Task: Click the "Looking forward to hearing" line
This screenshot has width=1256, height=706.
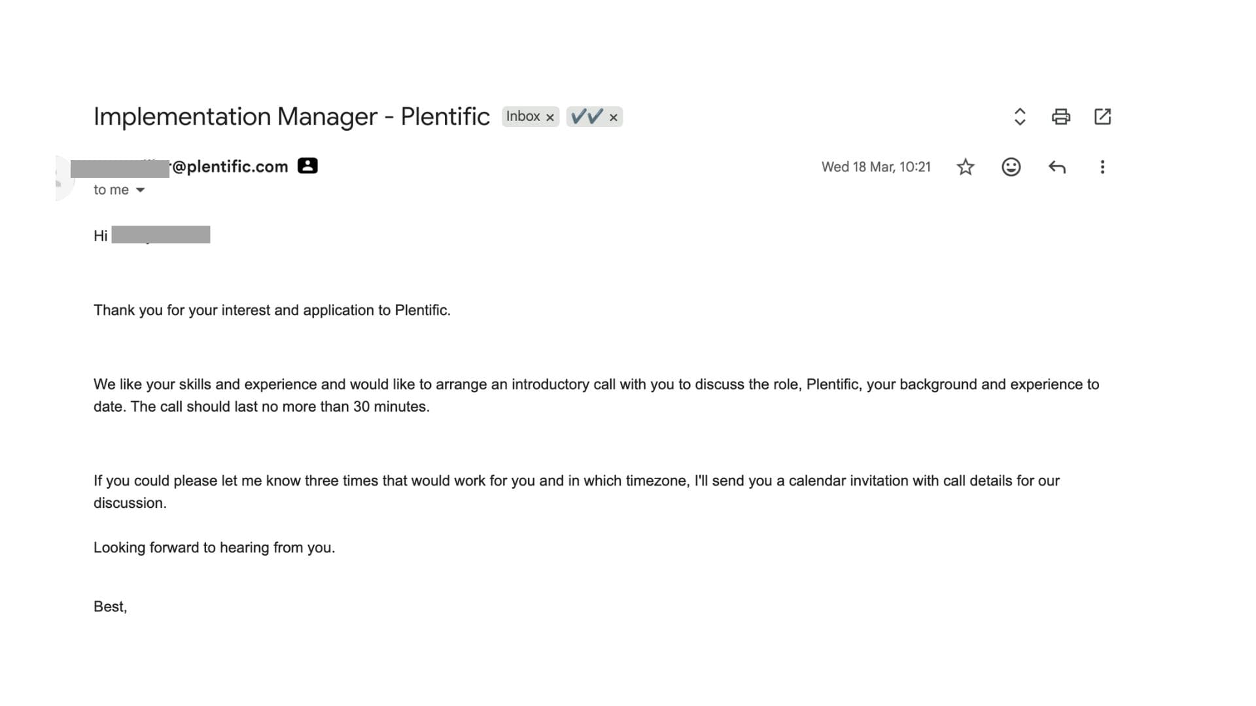Action: click(x=214, y=548)
